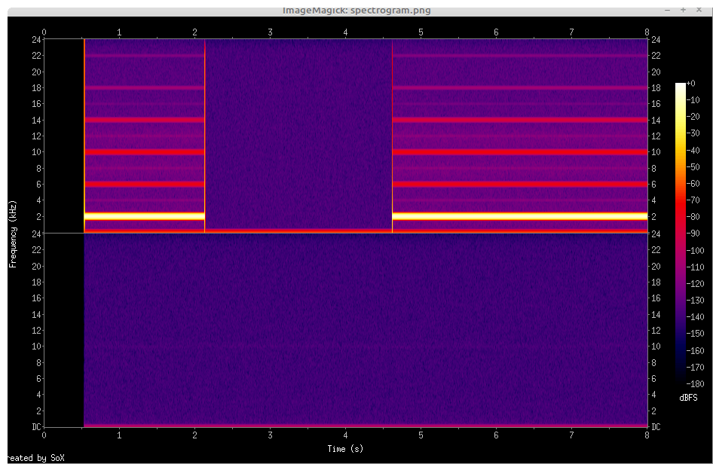The height and width of the screenshot is (464, 713).
Task: Click the -180 value on the dBFS scale
Action: [x=695, y=384]
